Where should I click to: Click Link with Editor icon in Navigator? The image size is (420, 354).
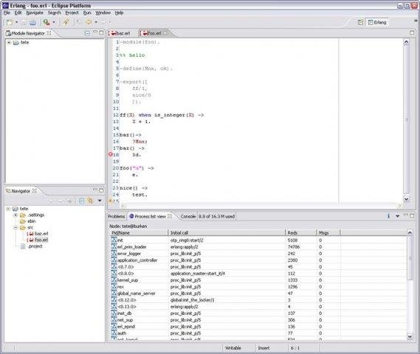[90, 201]
